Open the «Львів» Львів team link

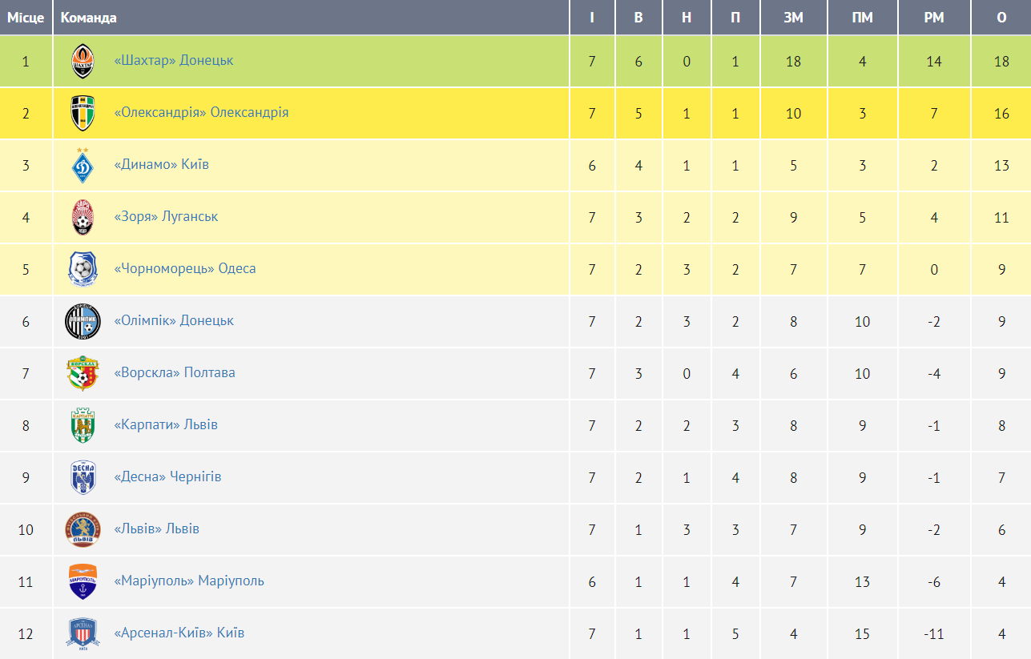(157, 528)
